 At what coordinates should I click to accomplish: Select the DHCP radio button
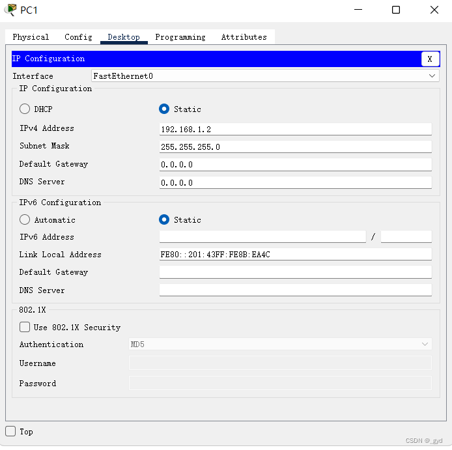(25, 109)
